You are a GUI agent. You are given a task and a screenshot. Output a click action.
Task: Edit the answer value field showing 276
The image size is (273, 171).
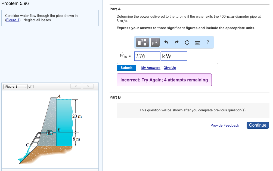pos(147,56)
